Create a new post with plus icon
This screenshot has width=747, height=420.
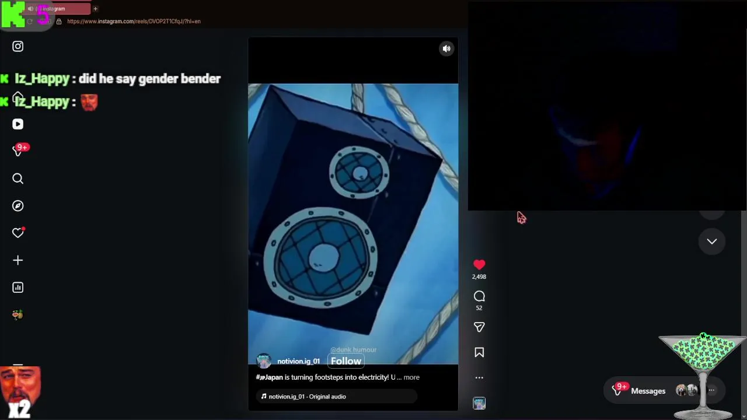(18, 260)
